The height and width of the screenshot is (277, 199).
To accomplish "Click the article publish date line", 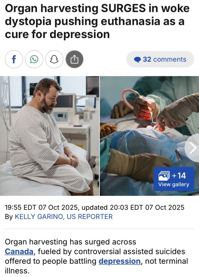I will tap(95, 207).
